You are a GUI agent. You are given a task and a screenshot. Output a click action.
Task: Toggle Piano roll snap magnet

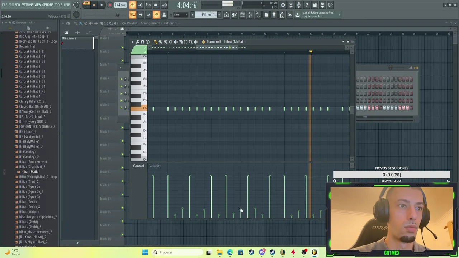[x=142, y=42]
